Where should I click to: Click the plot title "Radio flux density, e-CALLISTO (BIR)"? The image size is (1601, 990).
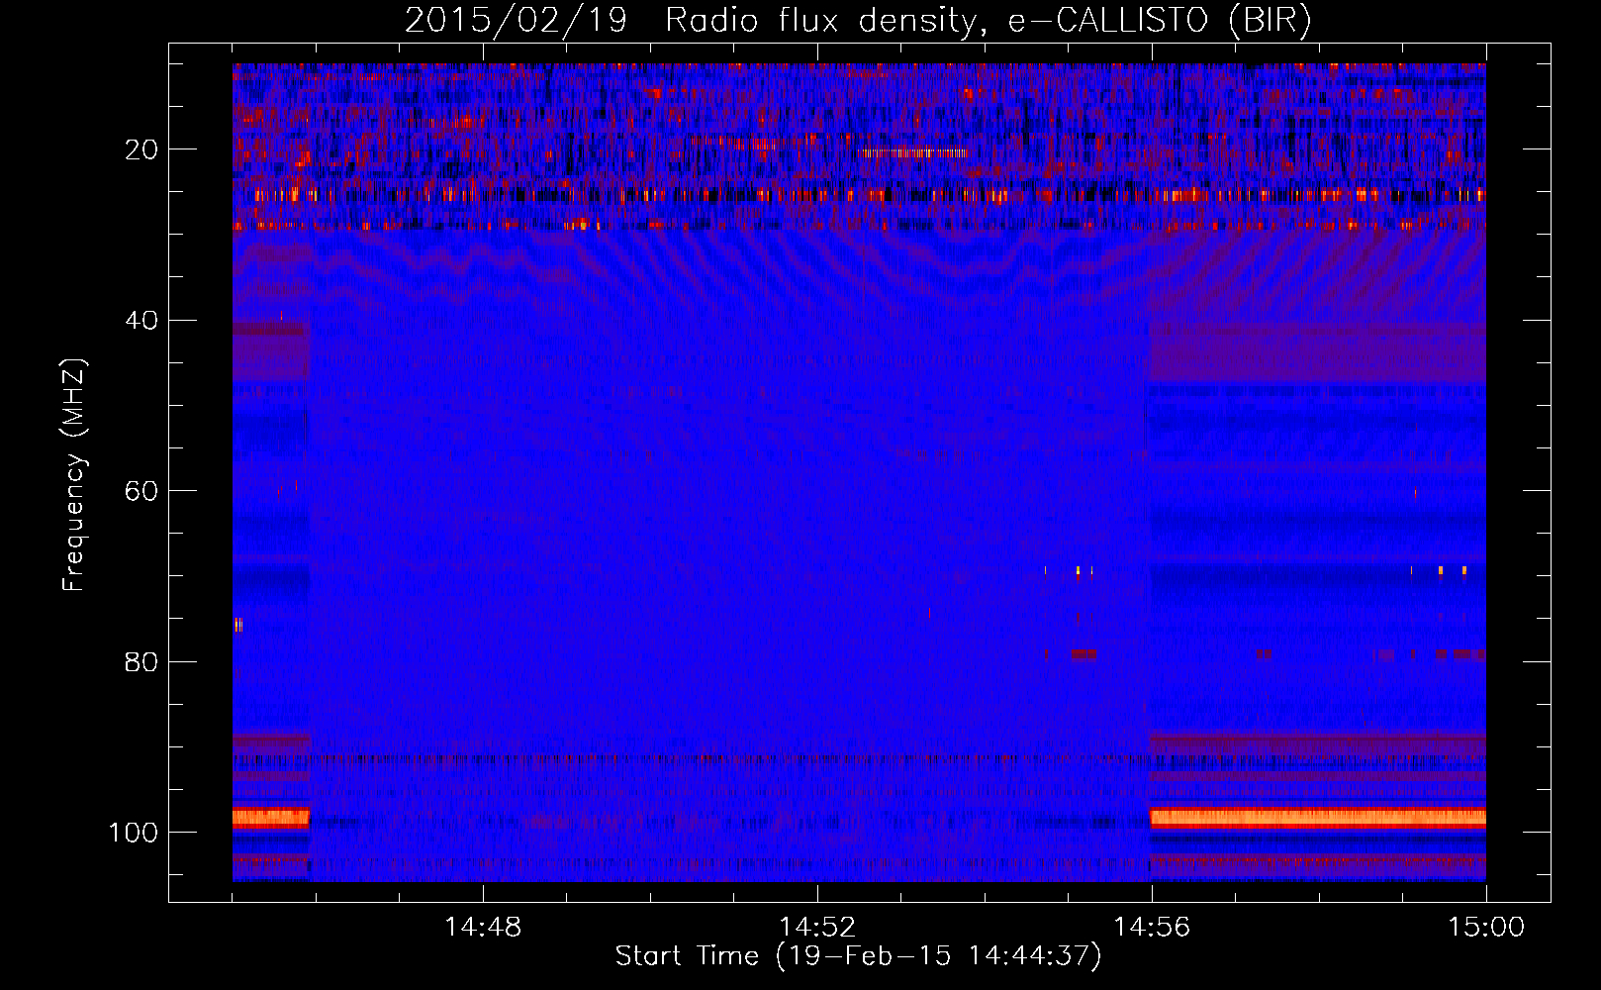[988, 21]
